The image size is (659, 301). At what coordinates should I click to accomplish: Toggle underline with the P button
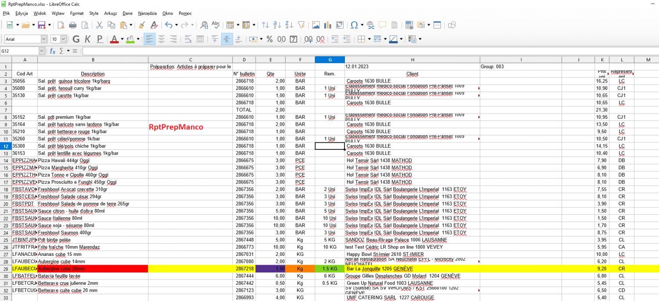100,39
